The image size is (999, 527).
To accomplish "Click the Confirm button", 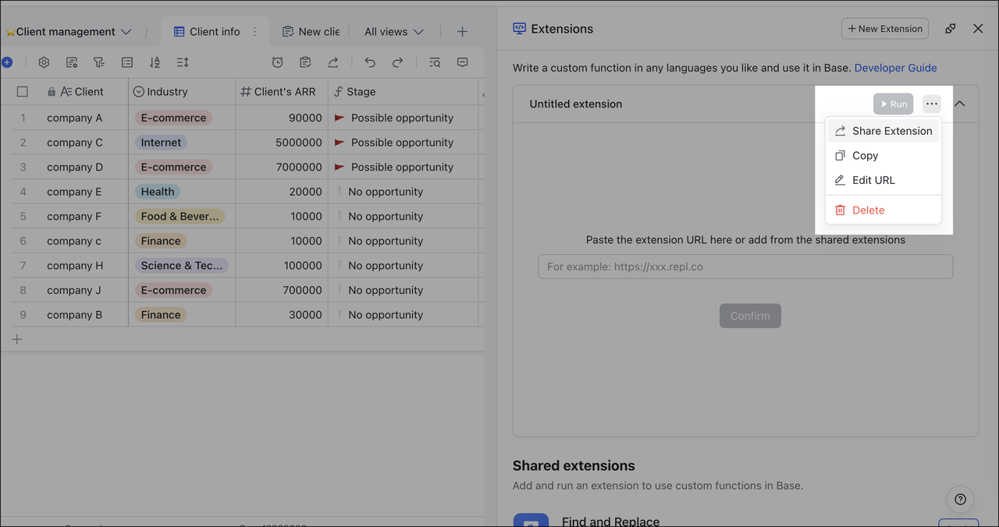I will (x=750, y=316).
